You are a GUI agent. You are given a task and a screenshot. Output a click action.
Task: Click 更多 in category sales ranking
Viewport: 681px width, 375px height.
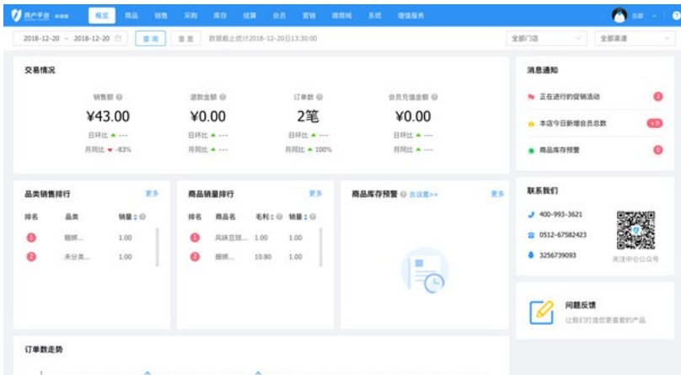(152, 193)
